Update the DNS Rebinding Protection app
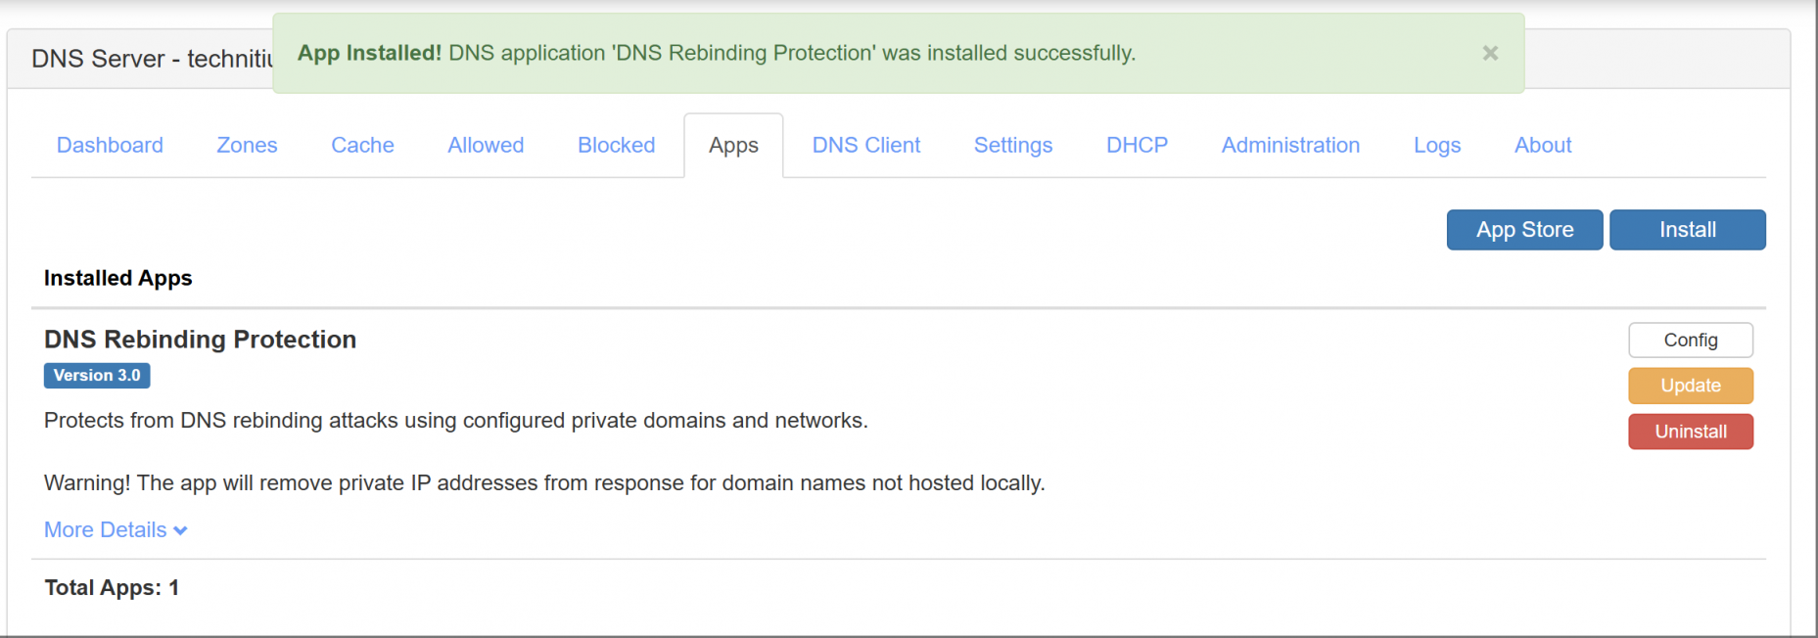 click(x=1690, y=386)
